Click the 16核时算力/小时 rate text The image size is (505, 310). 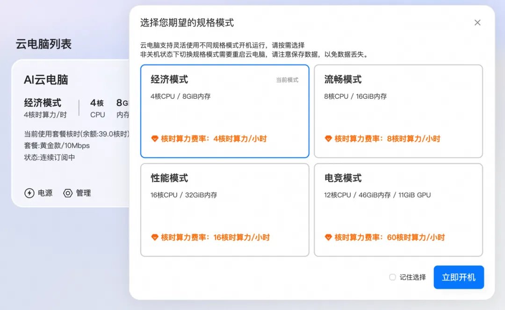242,237
